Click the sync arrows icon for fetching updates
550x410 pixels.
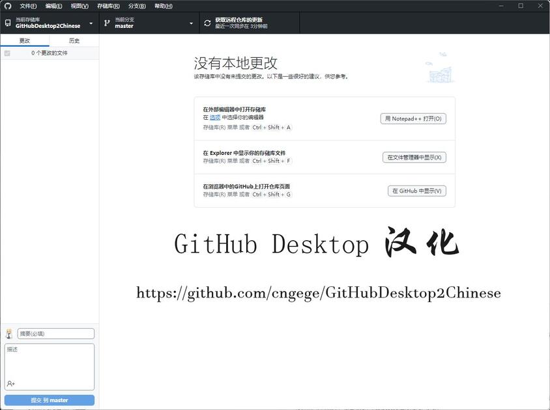pyautogui.click(x=207, y=23)
